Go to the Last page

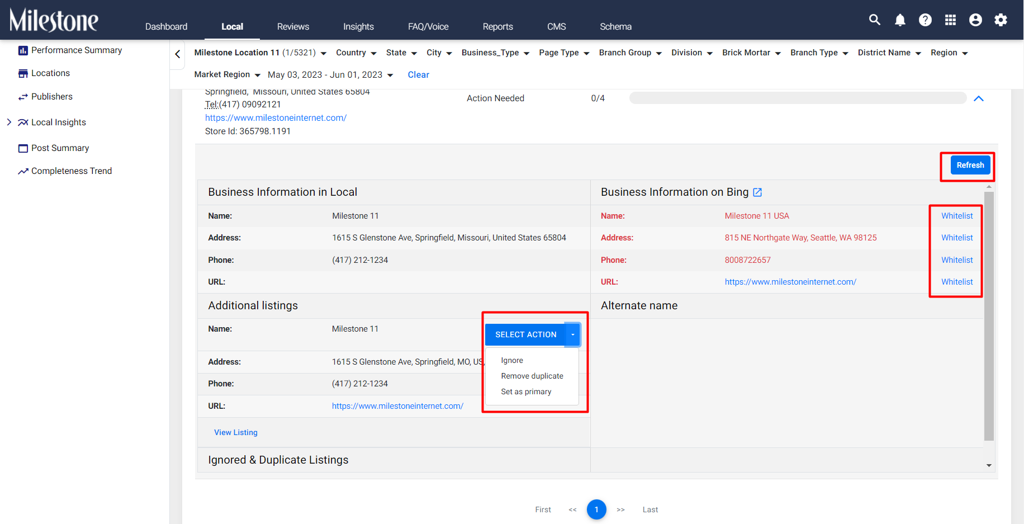click(650, 509)
